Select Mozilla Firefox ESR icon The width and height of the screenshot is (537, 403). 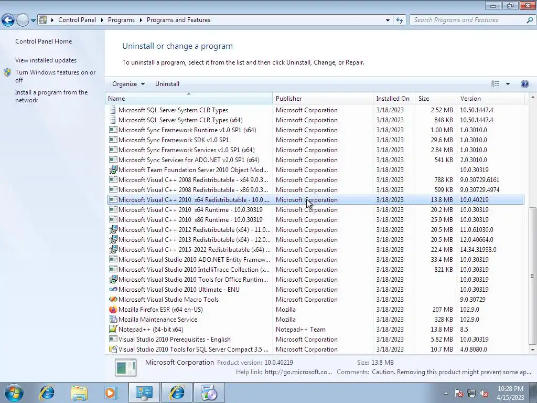coord(113,309)
